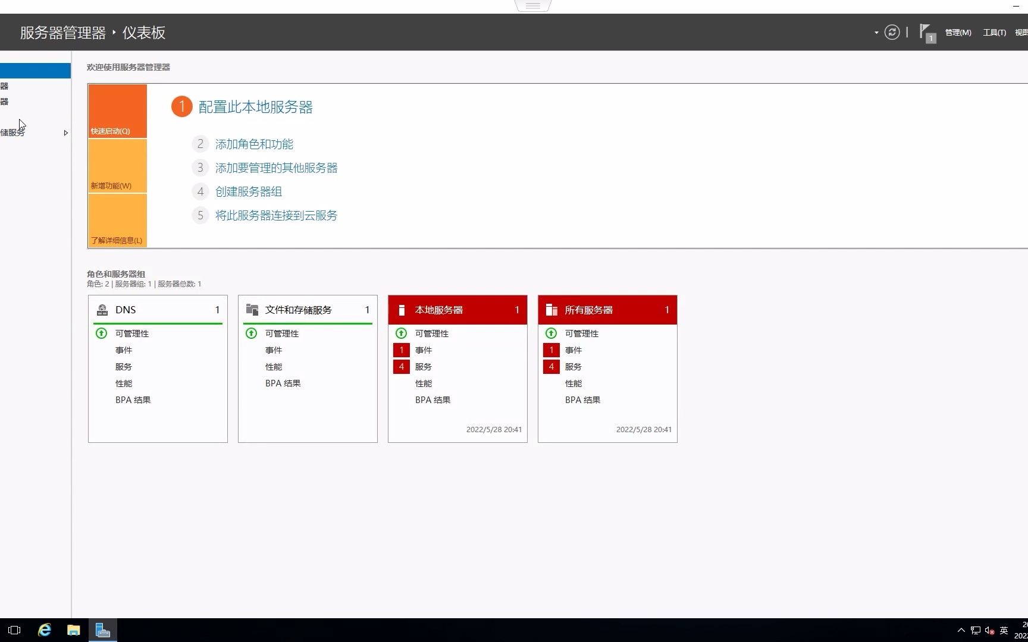This screenshot has height=642, width=1028.
Task: Click the refresh dashboard icon
Action: [x=892, y=32]
